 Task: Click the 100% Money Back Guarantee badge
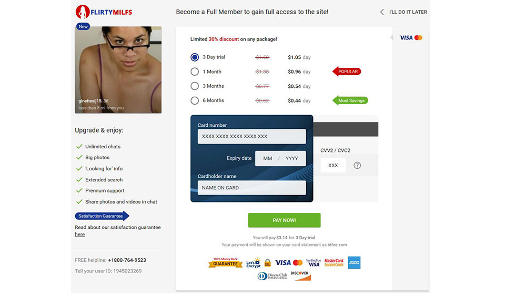point(226,262)
